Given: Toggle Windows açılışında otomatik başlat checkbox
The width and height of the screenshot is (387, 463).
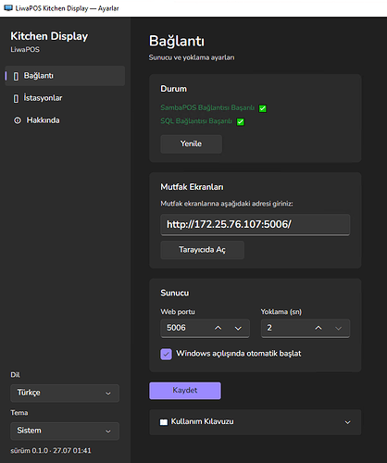Looking at the screenshot, I should pos(166,354).
